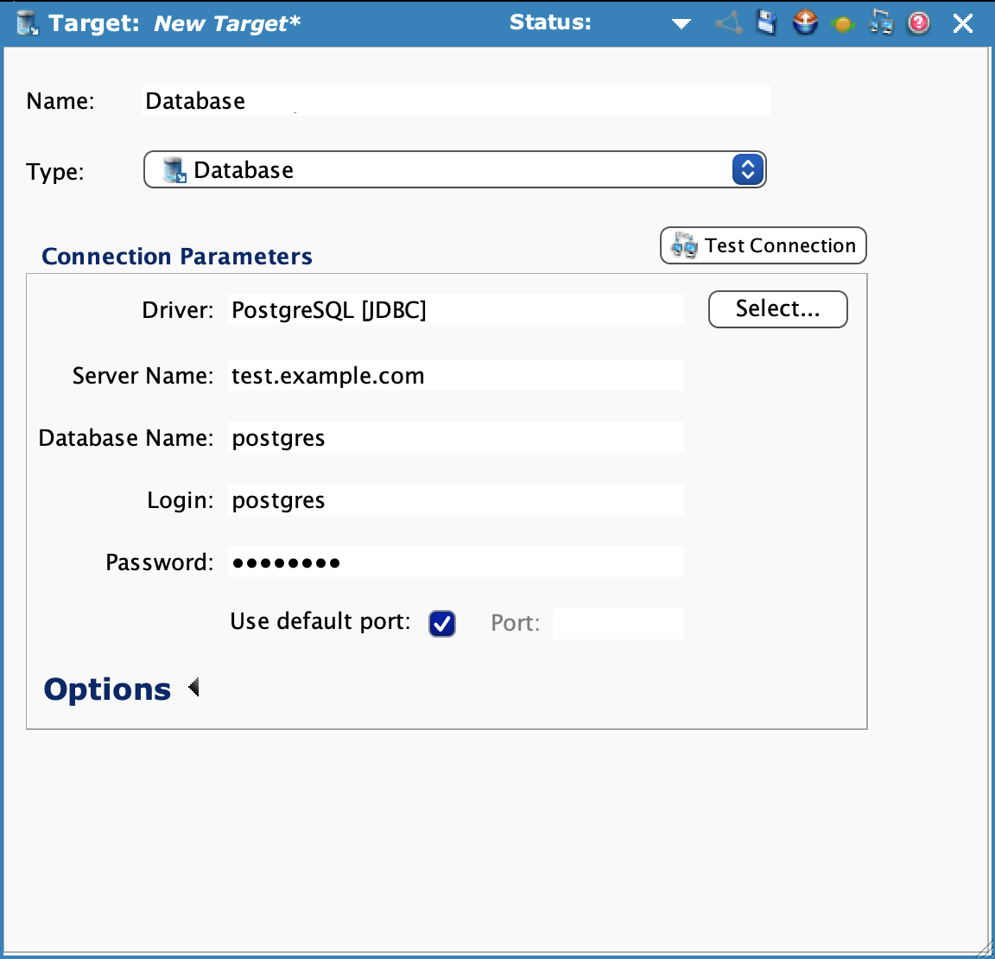
Task: Uncheck the Use default port checkbox
Action: [x=441, y=623]
